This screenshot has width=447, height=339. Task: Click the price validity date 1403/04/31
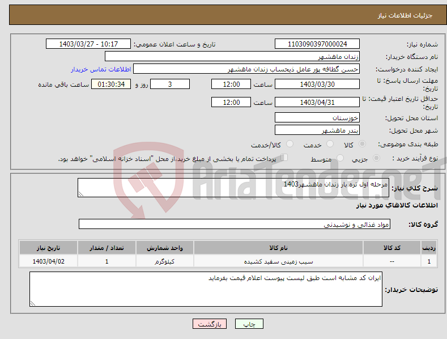[317, 102]
